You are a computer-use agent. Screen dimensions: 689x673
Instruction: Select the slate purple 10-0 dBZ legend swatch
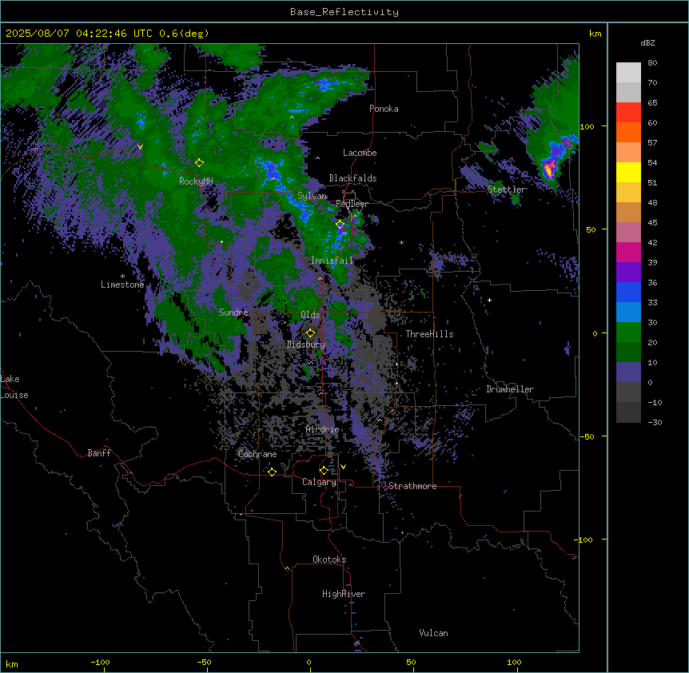point(628,372)
